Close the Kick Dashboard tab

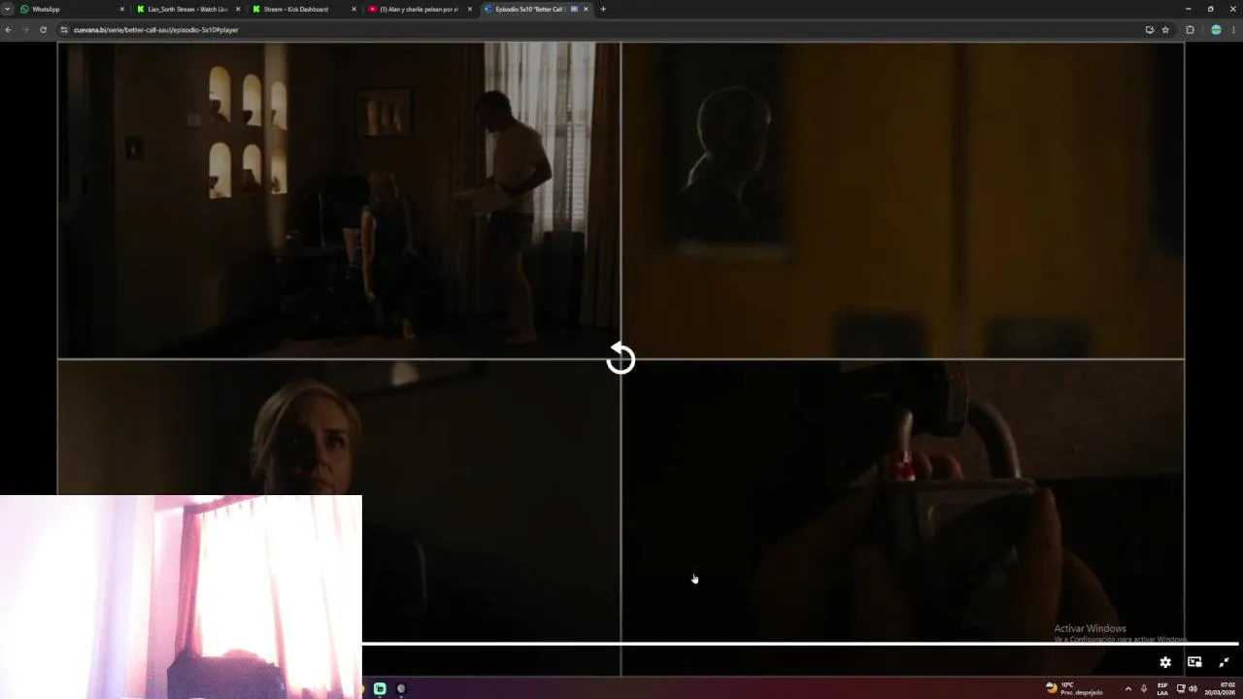tap(353, 9)
